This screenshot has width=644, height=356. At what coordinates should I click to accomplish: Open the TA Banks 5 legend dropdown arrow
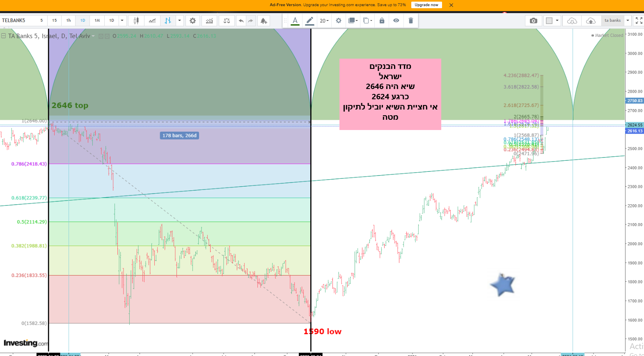[93, 36]
